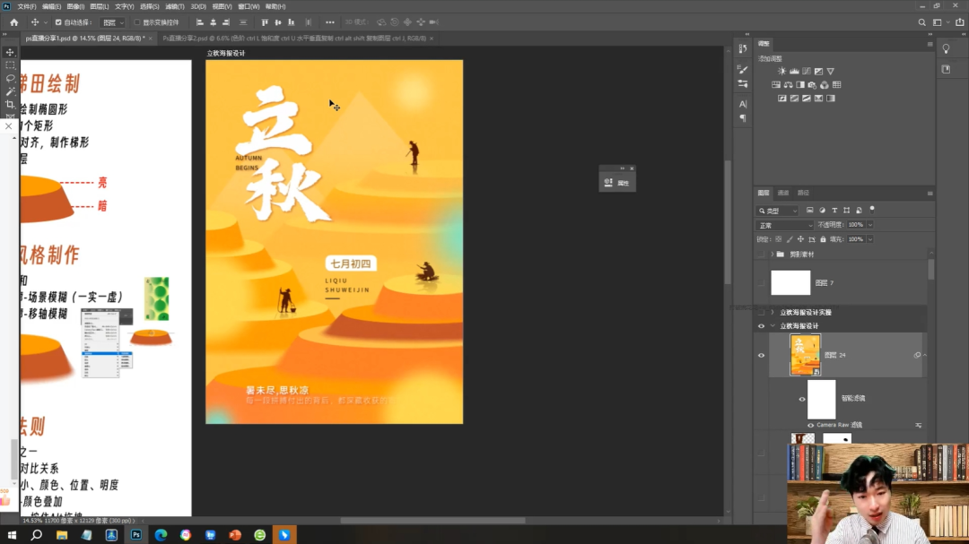Open Edge browser from taskbar
Viewport: 969px width, 544px height.
(161, 535)
